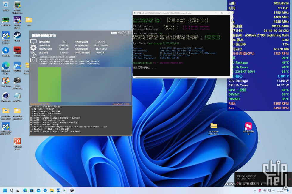Click the Aux 2490 RPM sensor row
The height and width of the screenshot is (194, 292).
tap(259, 108)
